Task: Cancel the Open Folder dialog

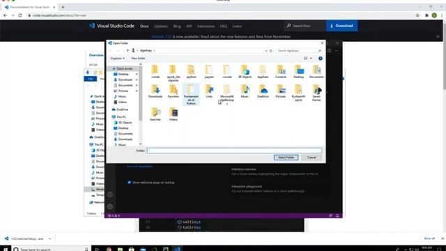Action: tap(312, 158)
